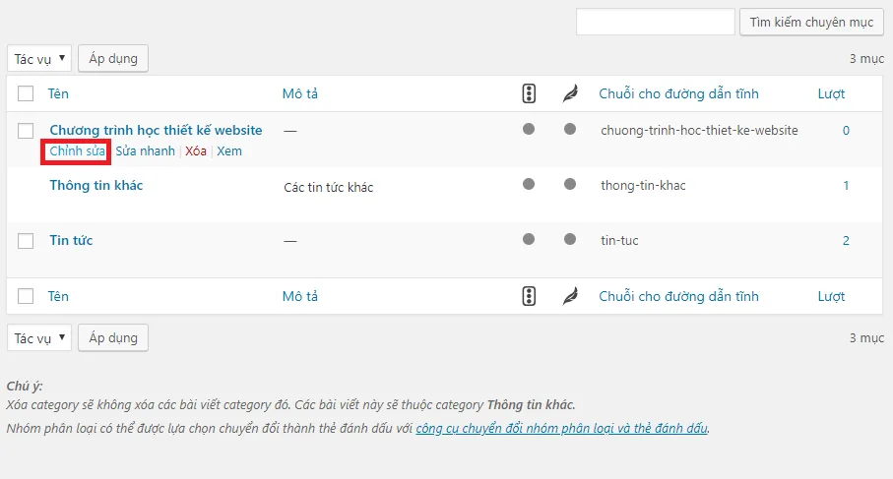Image resolution: width=893 pixels, height=479 pixels.
Task: Click the readability feather icon in table footer
Action: [570, 296]
